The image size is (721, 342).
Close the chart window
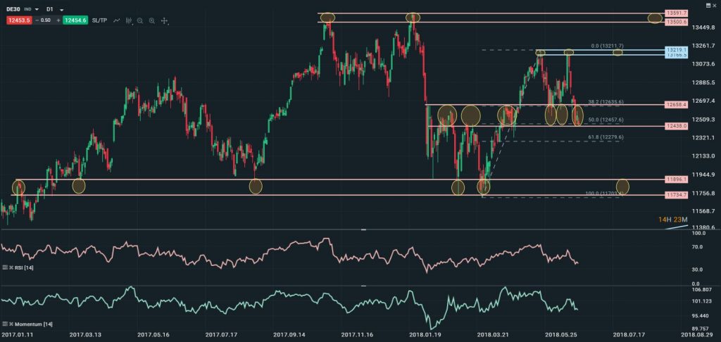click(714, 6)
